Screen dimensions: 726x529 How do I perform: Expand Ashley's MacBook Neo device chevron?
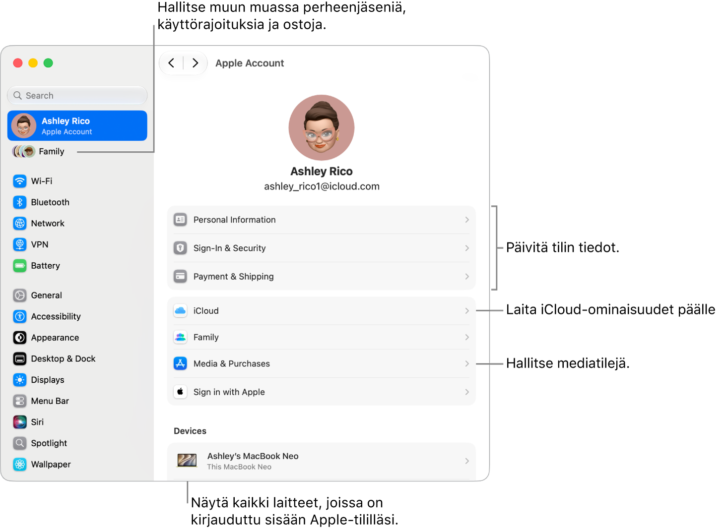pos(467,461)
